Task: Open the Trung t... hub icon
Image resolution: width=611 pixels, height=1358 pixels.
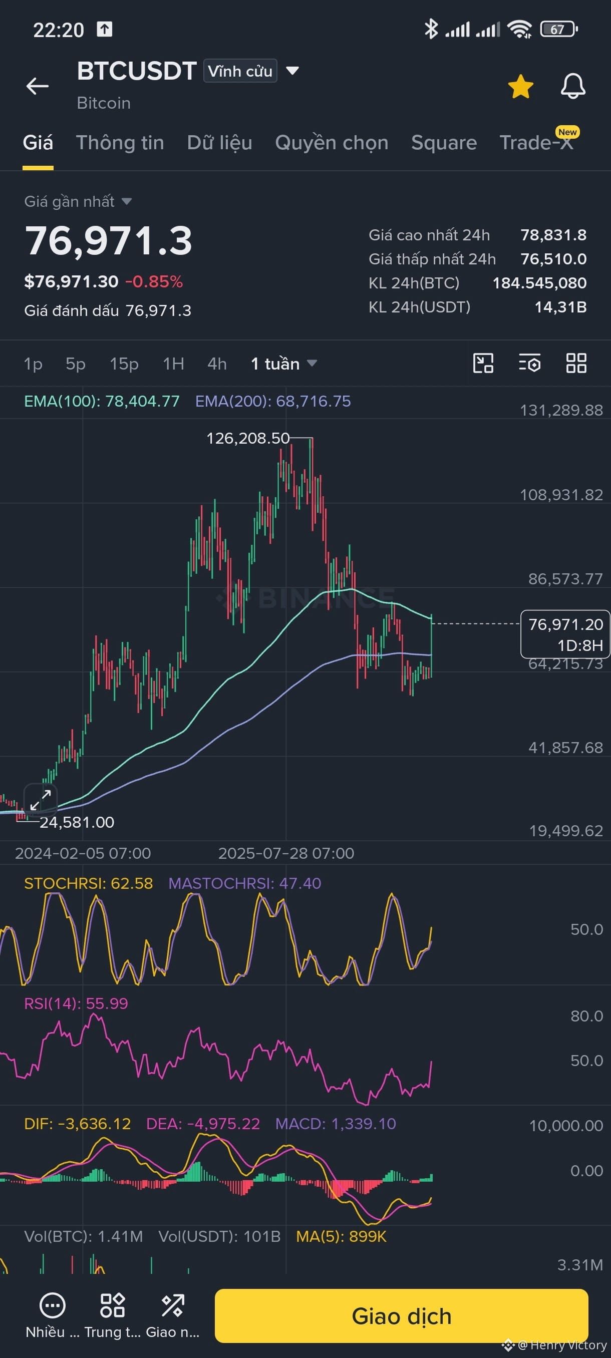Action: (112, 1315)
